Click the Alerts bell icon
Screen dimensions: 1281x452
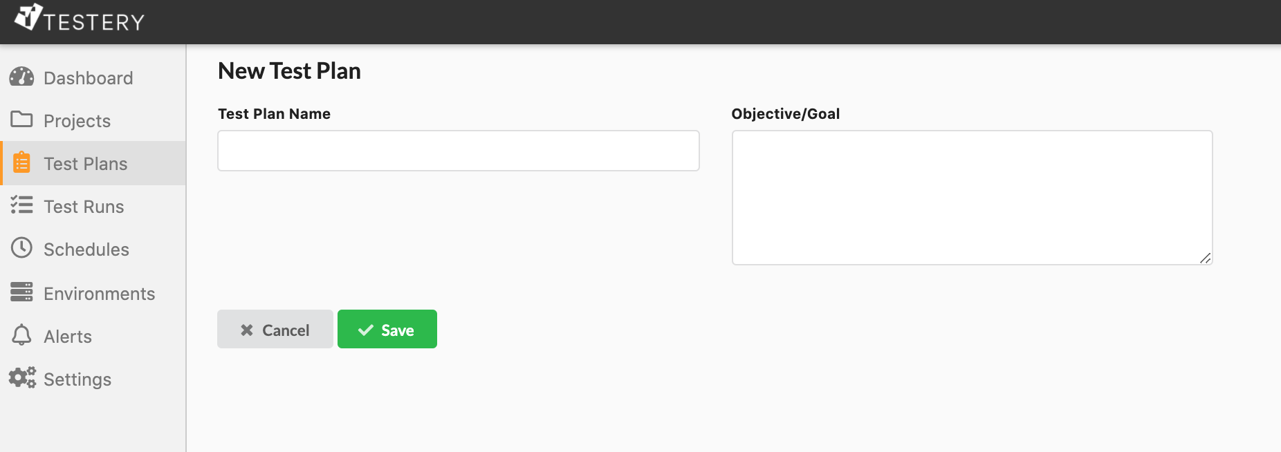21,335
